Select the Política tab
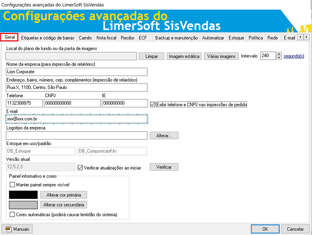Viewport: 312px width, 235px height. (256, 38)
